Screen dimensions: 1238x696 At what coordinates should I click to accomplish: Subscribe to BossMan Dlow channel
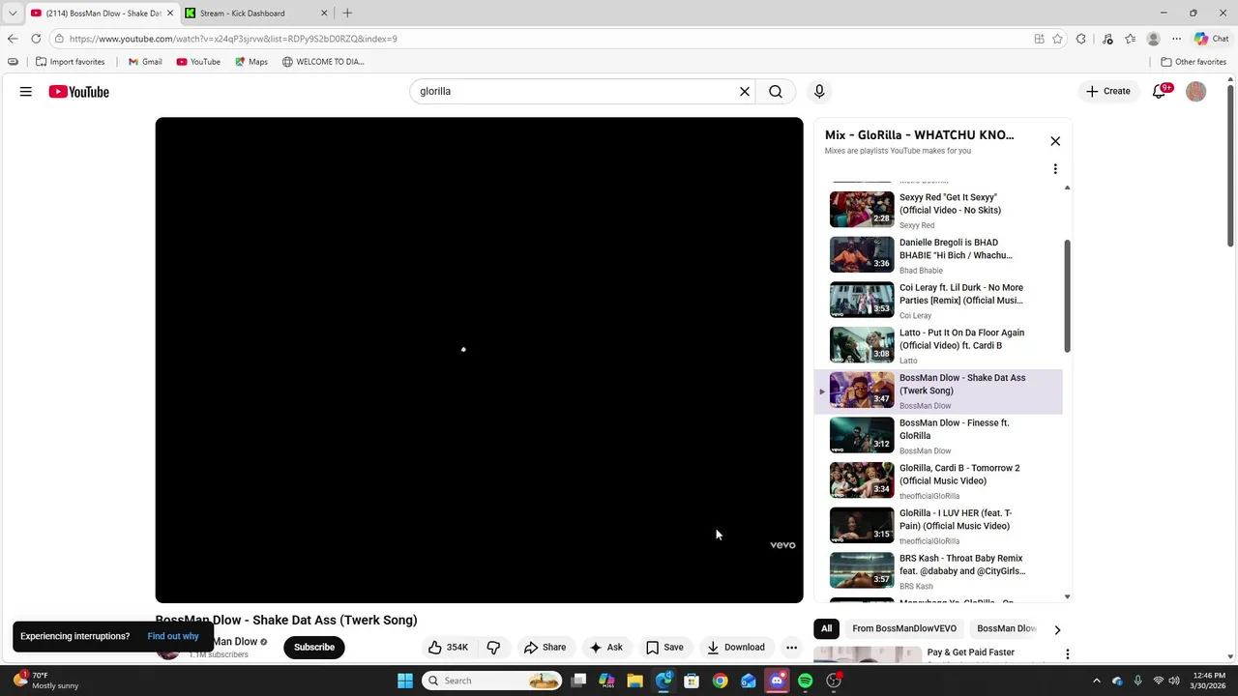314,648
